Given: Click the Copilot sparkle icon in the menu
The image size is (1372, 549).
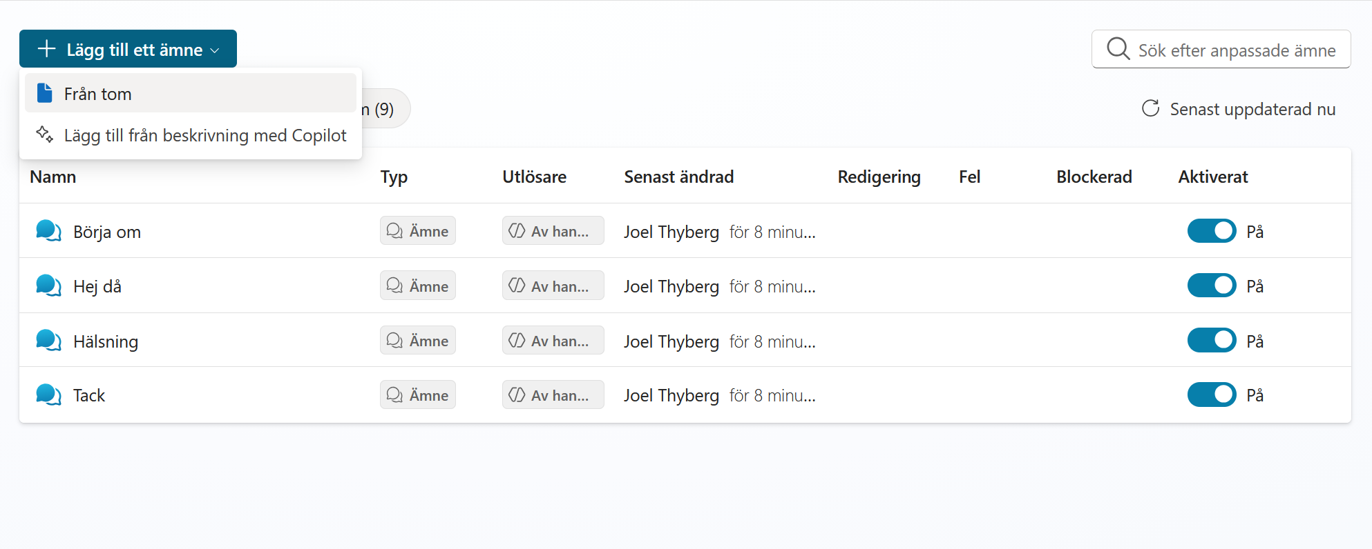Looking at the screenshot, I should 44,134.
